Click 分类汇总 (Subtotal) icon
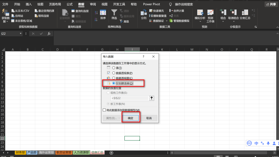The image size is (279, 157). click(x=245, y=12)
